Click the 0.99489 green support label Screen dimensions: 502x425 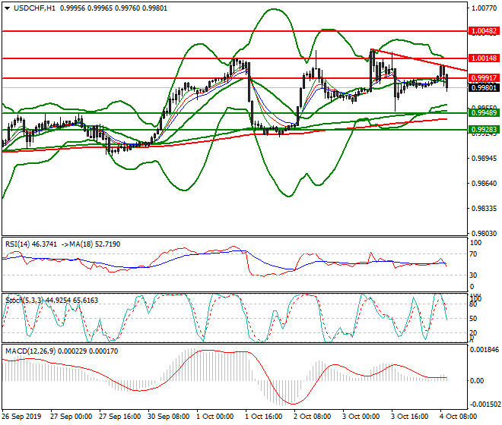point(484,113)
